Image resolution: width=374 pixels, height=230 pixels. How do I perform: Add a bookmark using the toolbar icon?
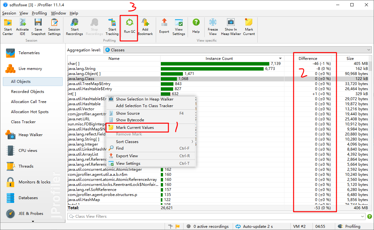pyautogui.click(x=145, y=27)
